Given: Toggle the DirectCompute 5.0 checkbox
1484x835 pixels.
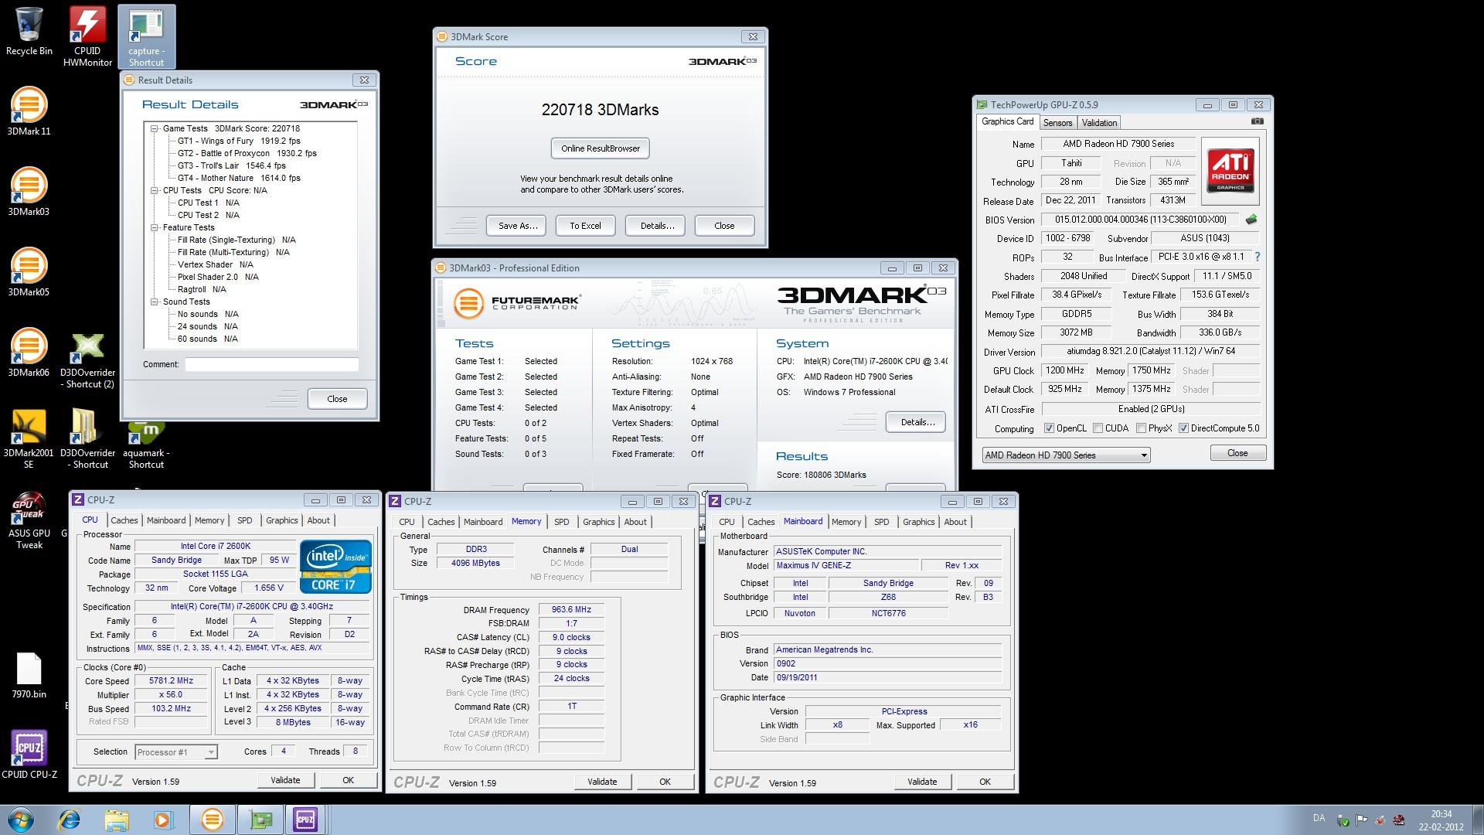Looking at the screenshot, I should pos(1183,428).
